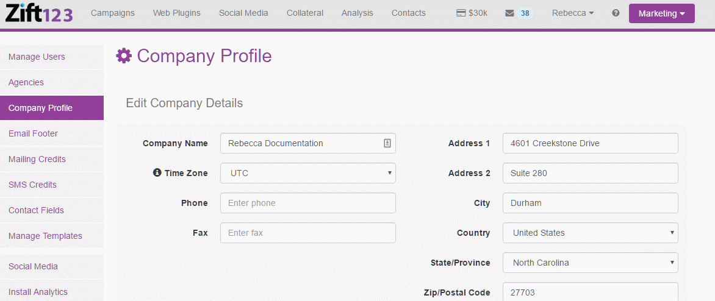Expand the Rebecca user menu

[572, 13]
